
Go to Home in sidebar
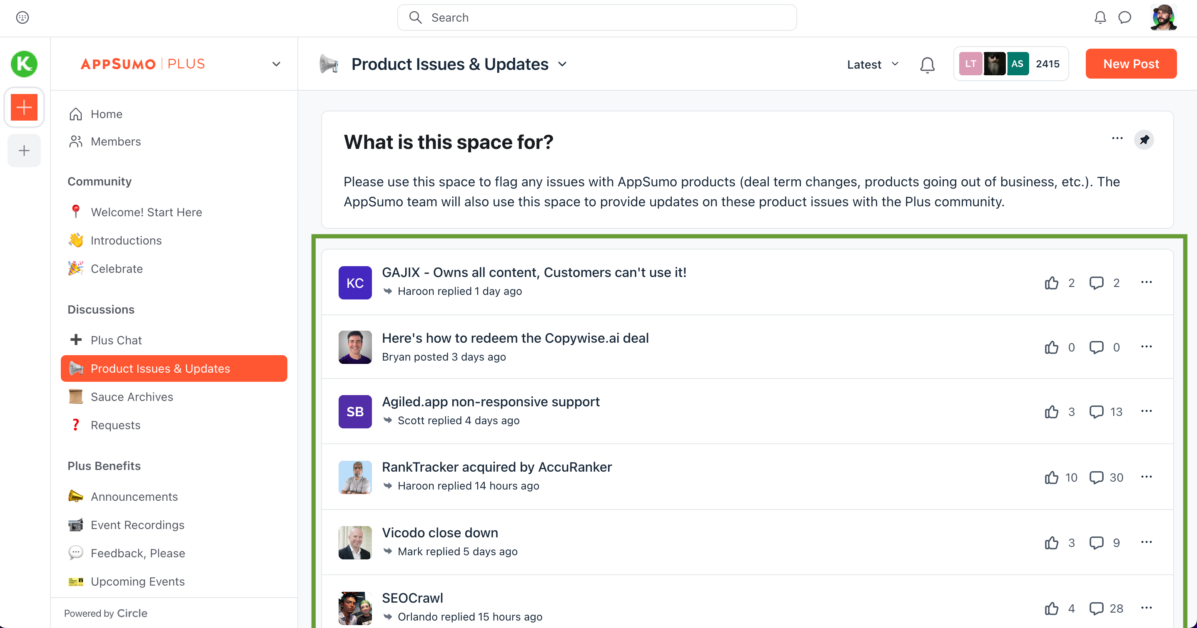pos(106,114)
